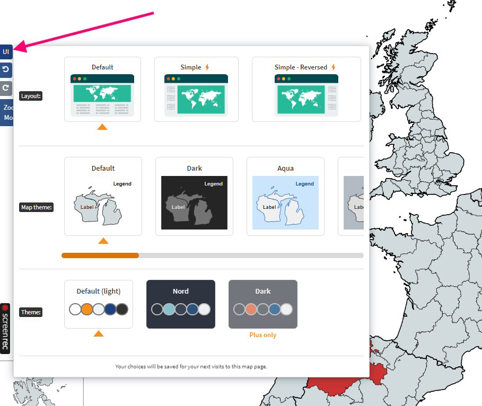This screenshot has width=482, height=406.
Task: Click the UI sidebar icon
Action: [6, 51]
